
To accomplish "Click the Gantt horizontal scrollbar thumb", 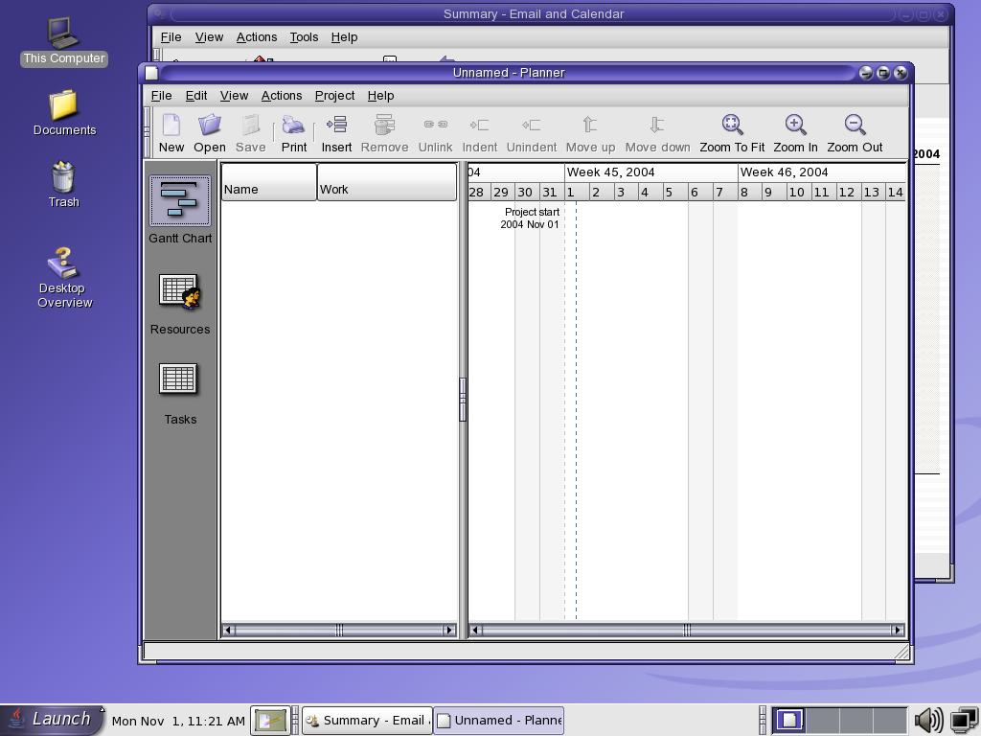I will coord(686,630).
